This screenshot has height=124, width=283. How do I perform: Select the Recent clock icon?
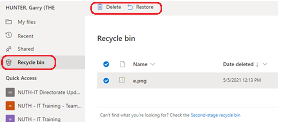click(x=9, y=36)
